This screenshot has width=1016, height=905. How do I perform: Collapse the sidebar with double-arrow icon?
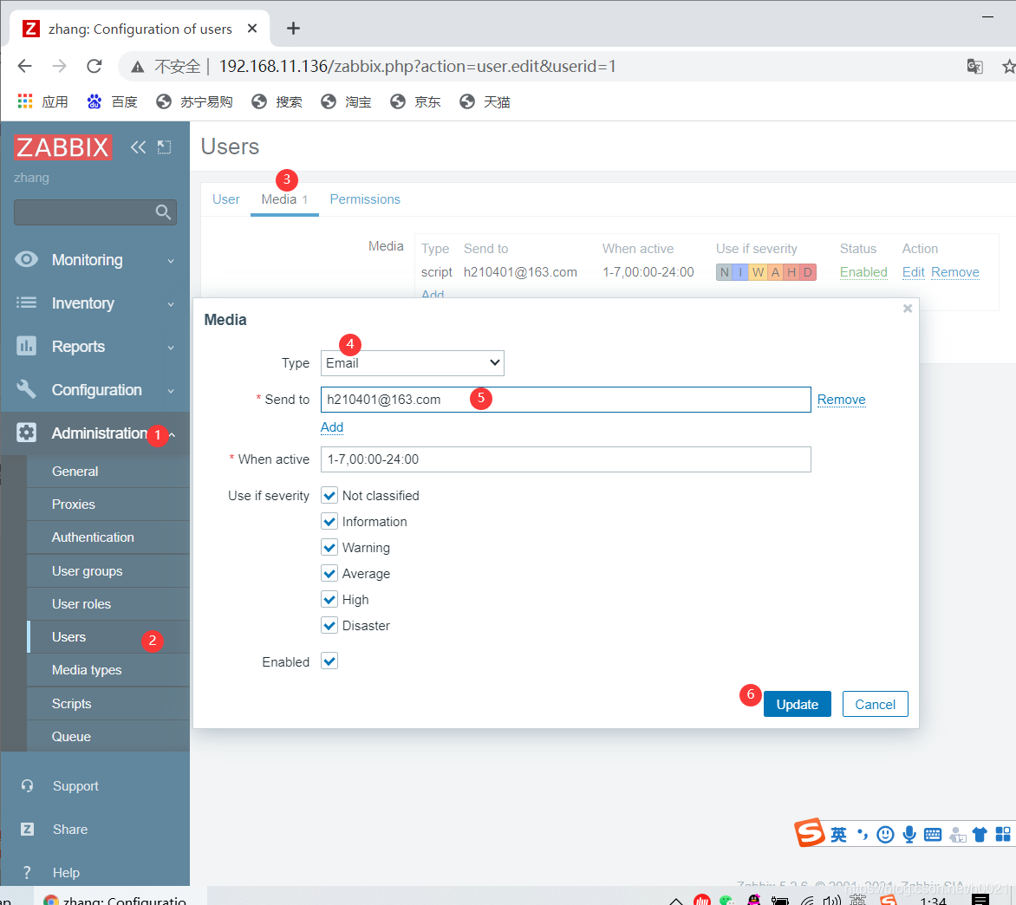tap(138, 147)
